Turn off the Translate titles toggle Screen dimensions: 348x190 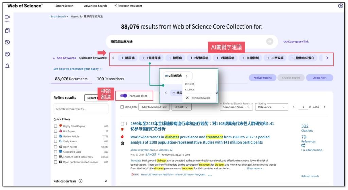point(124,96)
